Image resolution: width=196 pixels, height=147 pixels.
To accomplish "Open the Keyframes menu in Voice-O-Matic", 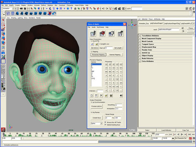I will [100, 27].
